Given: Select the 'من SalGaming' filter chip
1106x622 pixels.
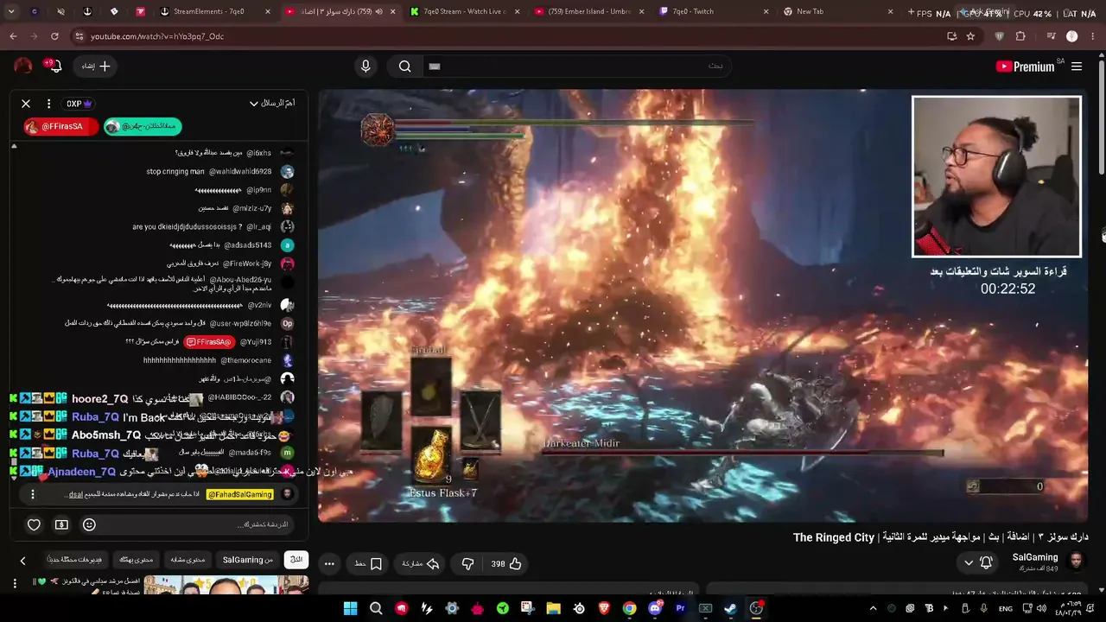Looking at the screenshot, I should [x=248, y=560].
